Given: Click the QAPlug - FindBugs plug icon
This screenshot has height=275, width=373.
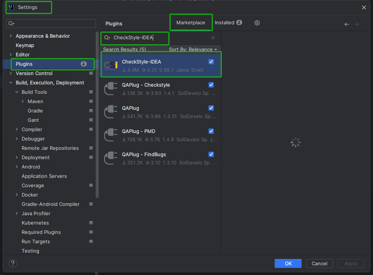Looking at the screenshot, I should click(111, 158).
